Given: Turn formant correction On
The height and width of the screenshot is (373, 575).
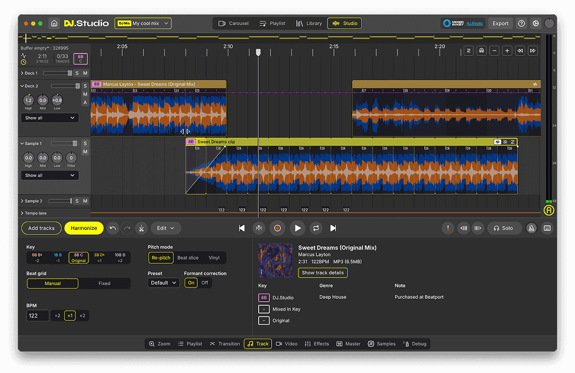Looking at the screenshot, I should pos(191,283).
